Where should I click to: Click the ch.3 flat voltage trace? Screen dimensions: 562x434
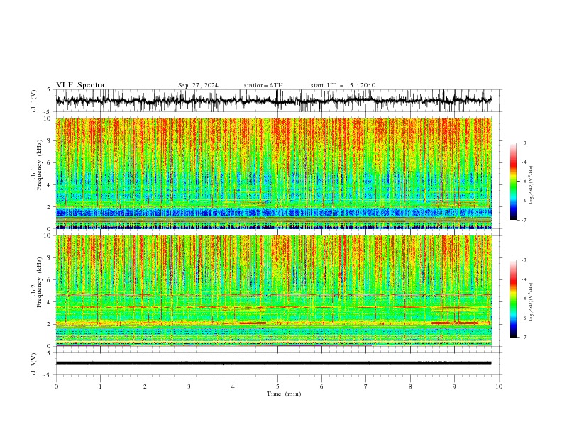tap(273, 363)
